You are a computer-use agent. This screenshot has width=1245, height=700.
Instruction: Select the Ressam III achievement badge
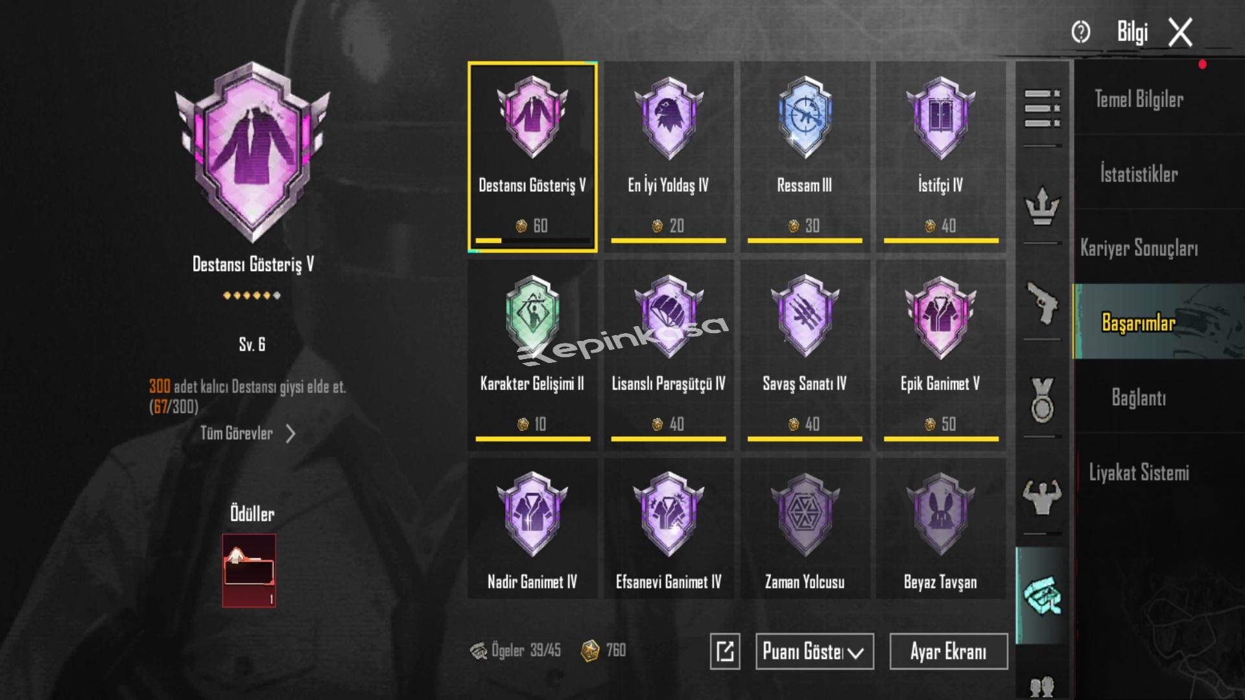pos(805,157)
